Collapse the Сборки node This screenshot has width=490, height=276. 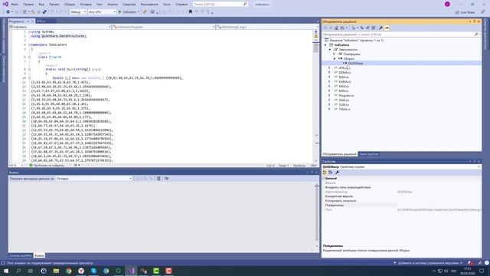(334, 58)
